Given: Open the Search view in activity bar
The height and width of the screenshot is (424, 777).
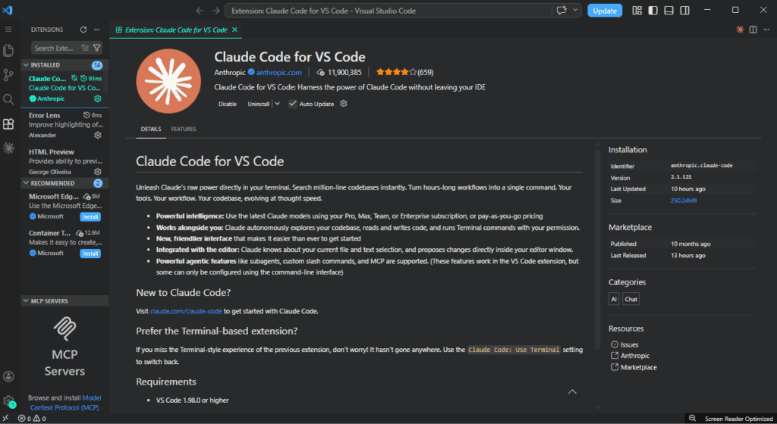Looking at the screenshot, I should click(8, 99).
